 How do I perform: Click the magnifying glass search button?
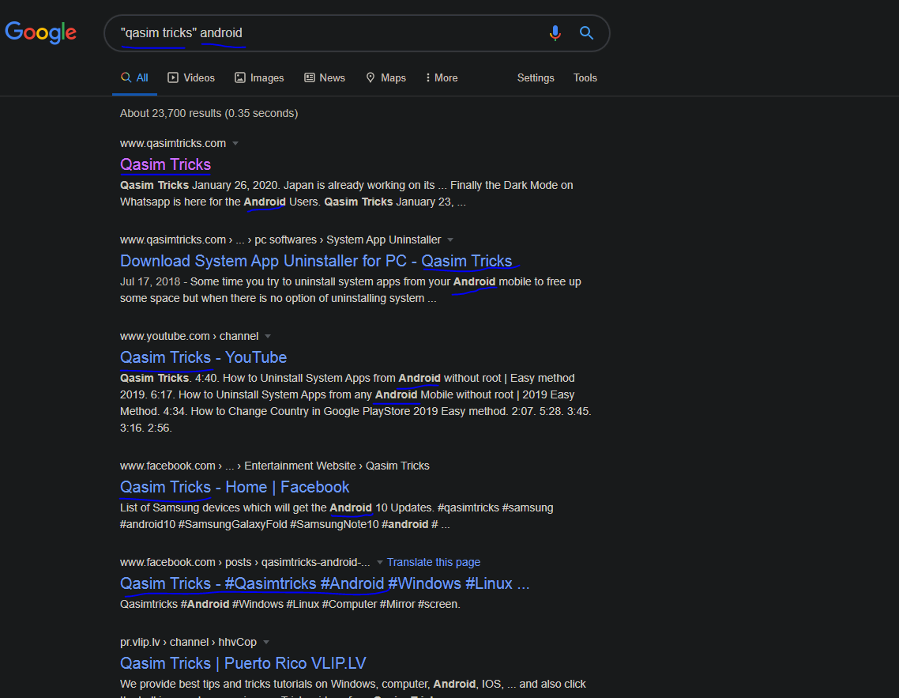[x=586, y=32]
